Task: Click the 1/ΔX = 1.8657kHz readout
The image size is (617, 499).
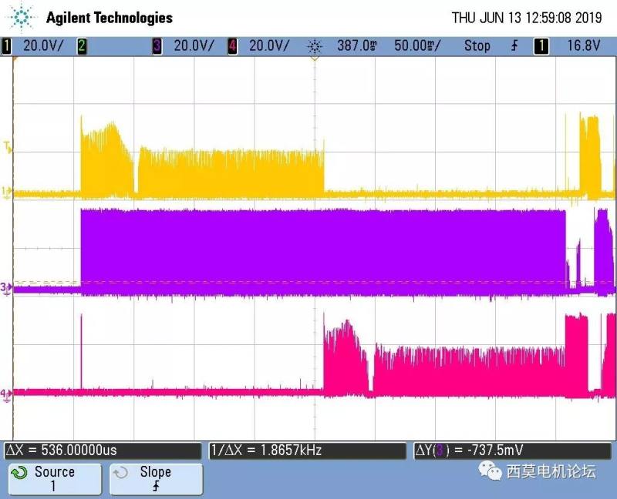Action: tap(267, 450)
